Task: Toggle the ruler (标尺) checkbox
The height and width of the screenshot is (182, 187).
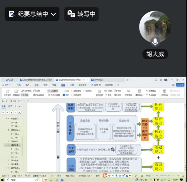Action: coord(64,91)
